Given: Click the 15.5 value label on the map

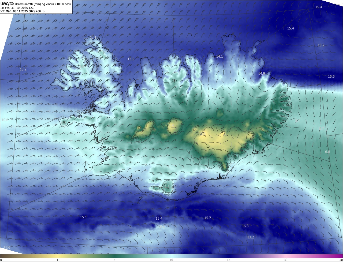Looking at the screenshot, I should click(x=331, y=77).
